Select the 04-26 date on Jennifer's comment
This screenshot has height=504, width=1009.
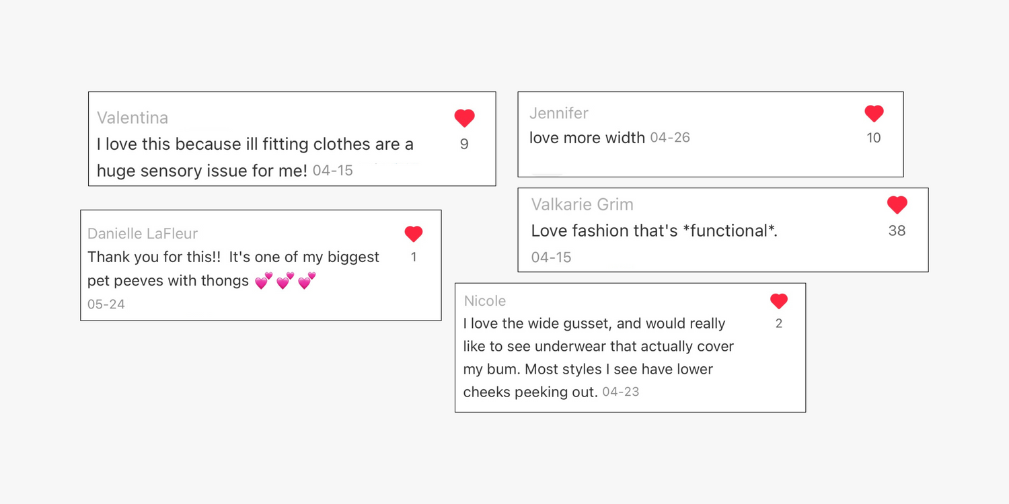click(x=670, y=138)
